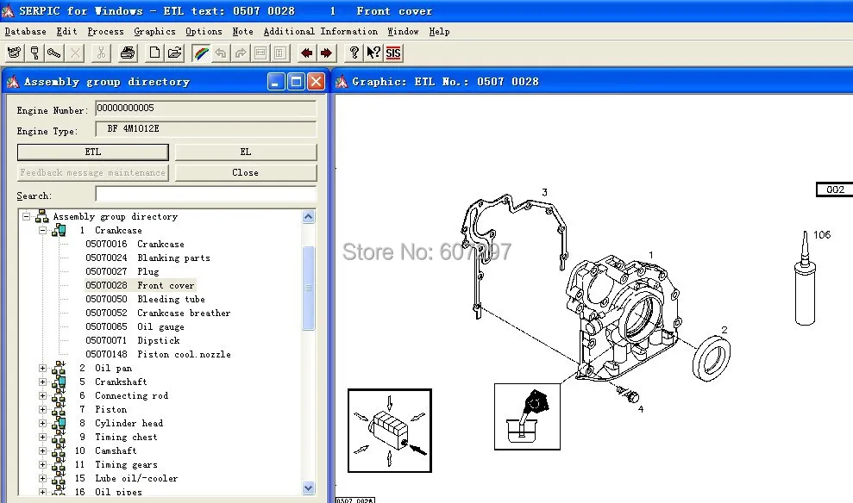This screenshot has width=853, height=503.
Task: Click the undo arrow icon
Action: point(221,53)
